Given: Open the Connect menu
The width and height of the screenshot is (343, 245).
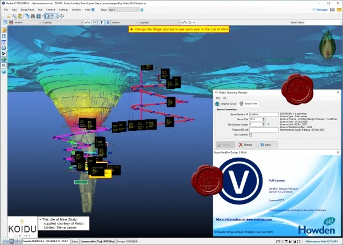Looking at the screenshot, I should tap(50, 10).
